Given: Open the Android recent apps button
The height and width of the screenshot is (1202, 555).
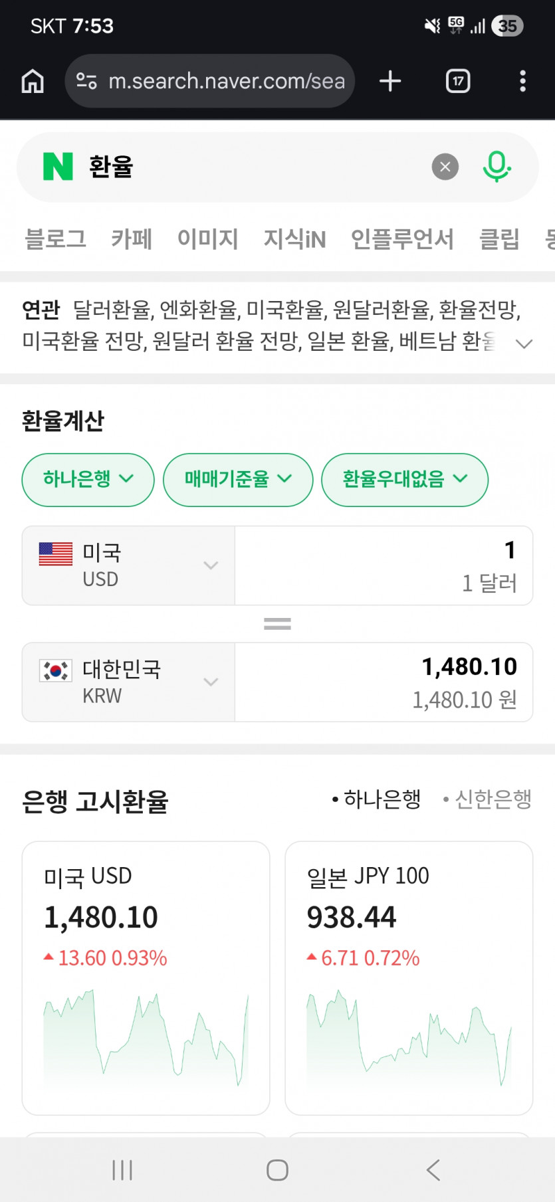Looking at the screenshot, I should tap(122, 1170).
